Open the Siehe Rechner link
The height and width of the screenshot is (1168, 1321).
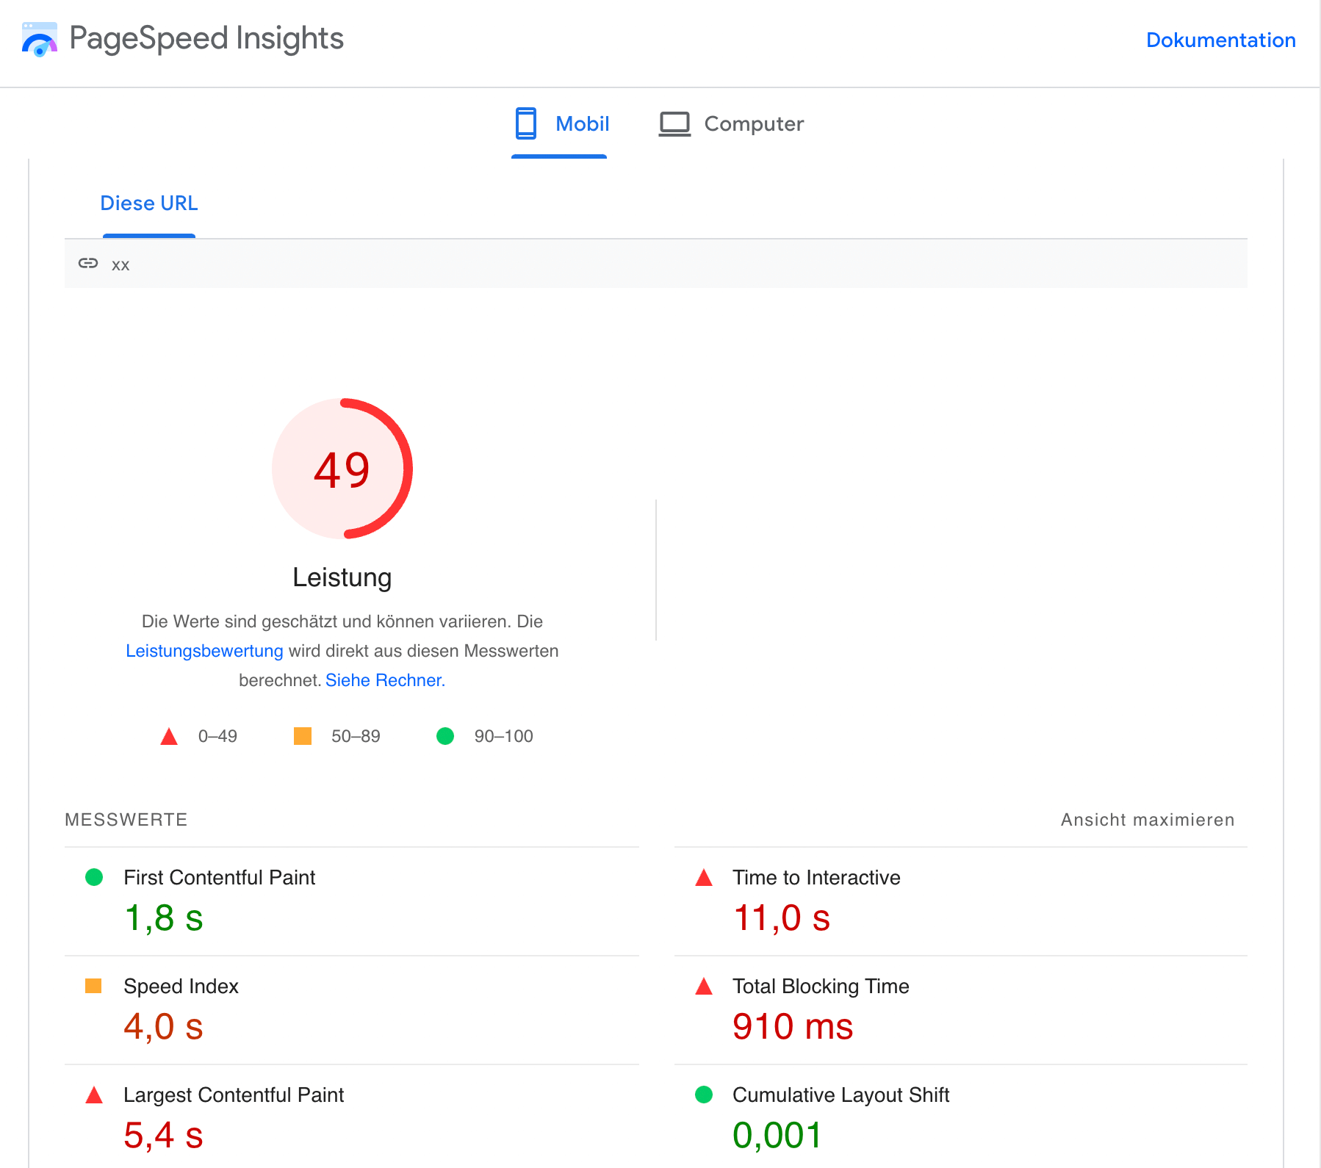pos(385,680)
